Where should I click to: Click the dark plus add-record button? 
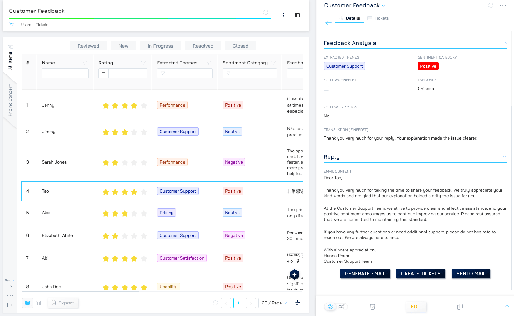[294, 275]
